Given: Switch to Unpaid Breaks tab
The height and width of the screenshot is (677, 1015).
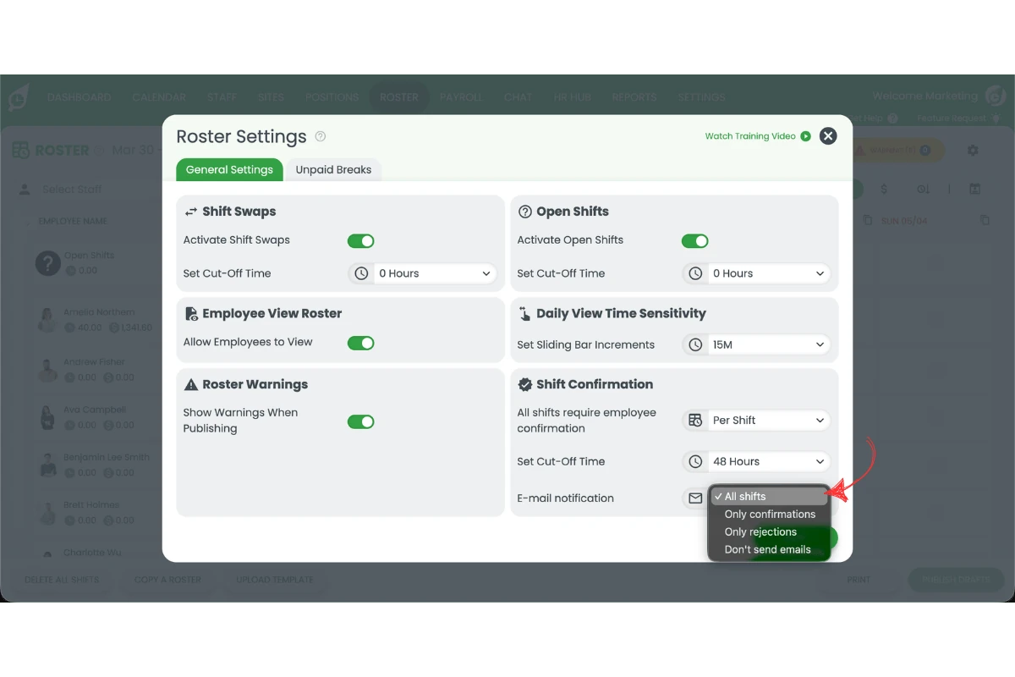Looking at the screenshot, I should [x=333, y=169].
